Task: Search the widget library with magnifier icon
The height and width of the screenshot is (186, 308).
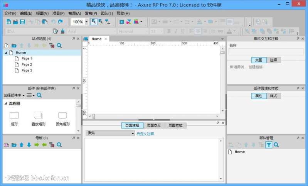Action: click(39, 95)
